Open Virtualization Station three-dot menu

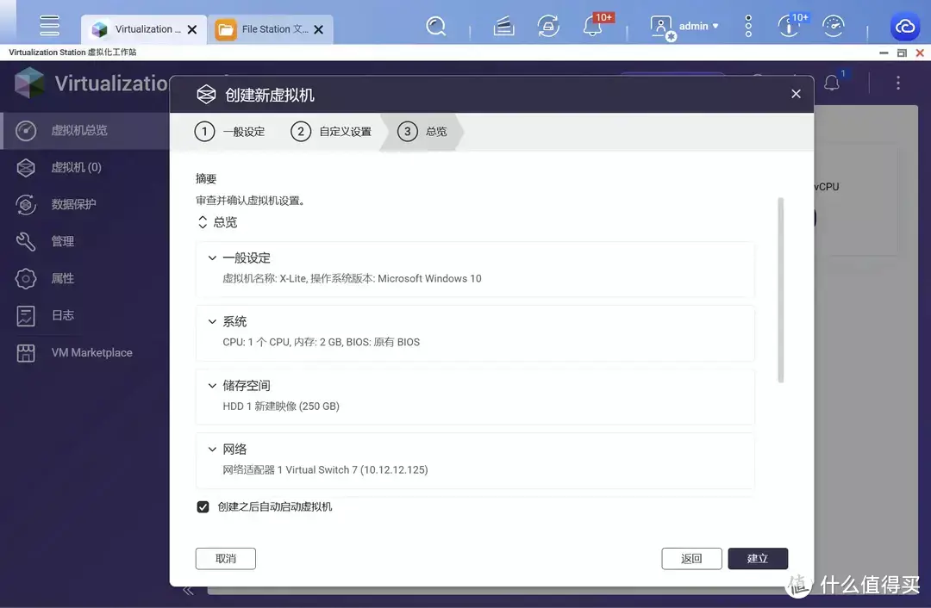click(897, 83)
